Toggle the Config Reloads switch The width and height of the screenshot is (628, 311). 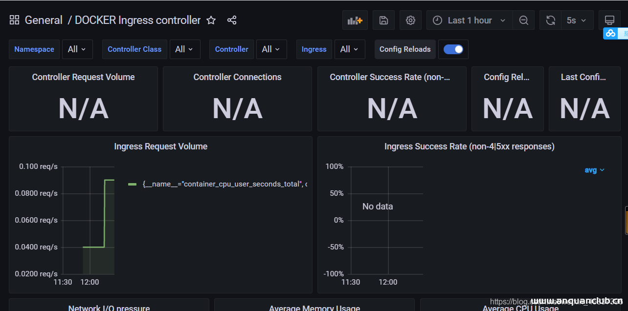tap(453, 49)
